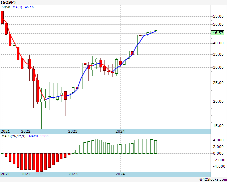Click 2023 on the price chart timeline
Image resolution: width=227 pixels, height=182 pixels.
coord(73,131)
